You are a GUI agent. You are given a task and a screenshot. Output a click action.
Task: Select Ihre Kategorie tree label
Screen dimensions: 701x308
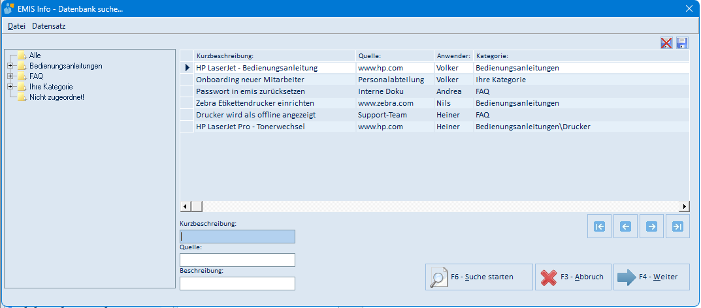(x=51, y=87)
